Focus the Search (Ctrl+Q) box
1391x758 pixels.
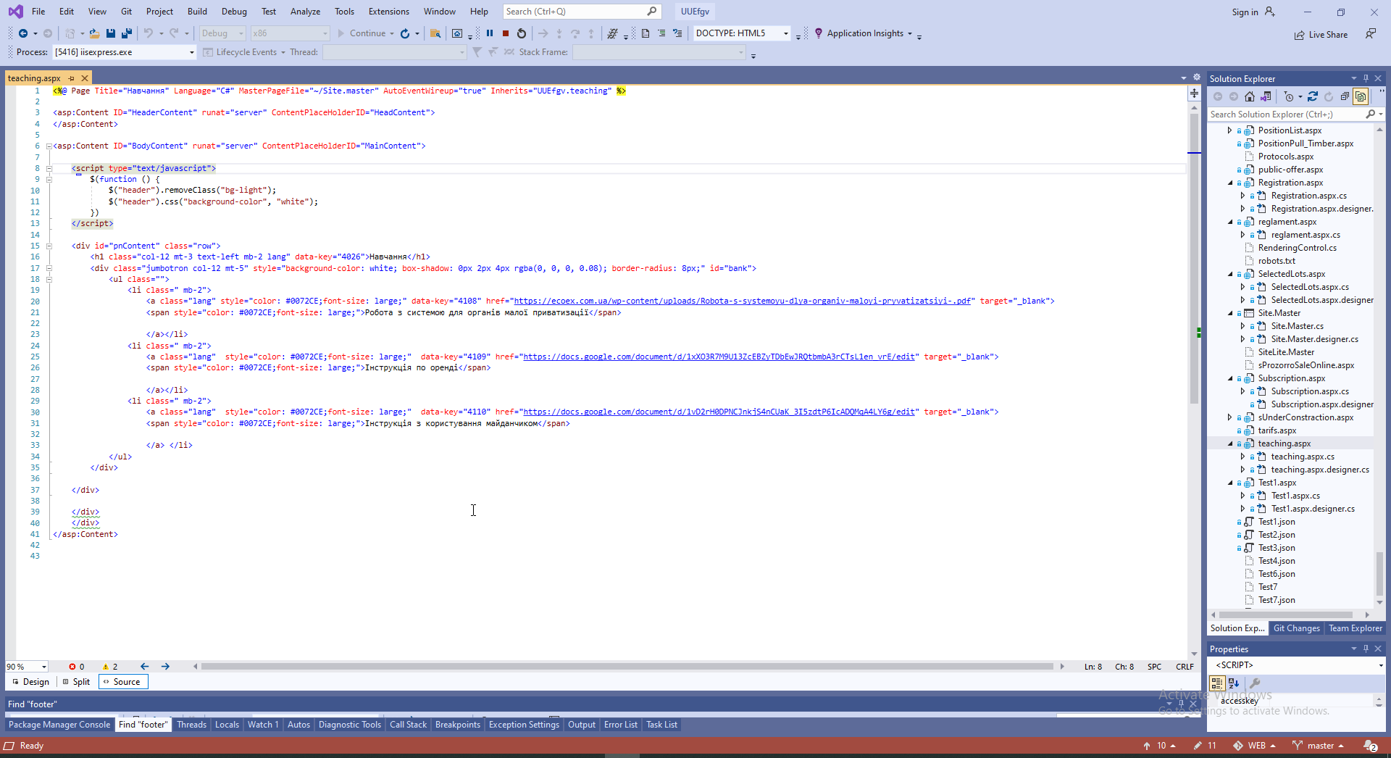click(x=582, y=12)
